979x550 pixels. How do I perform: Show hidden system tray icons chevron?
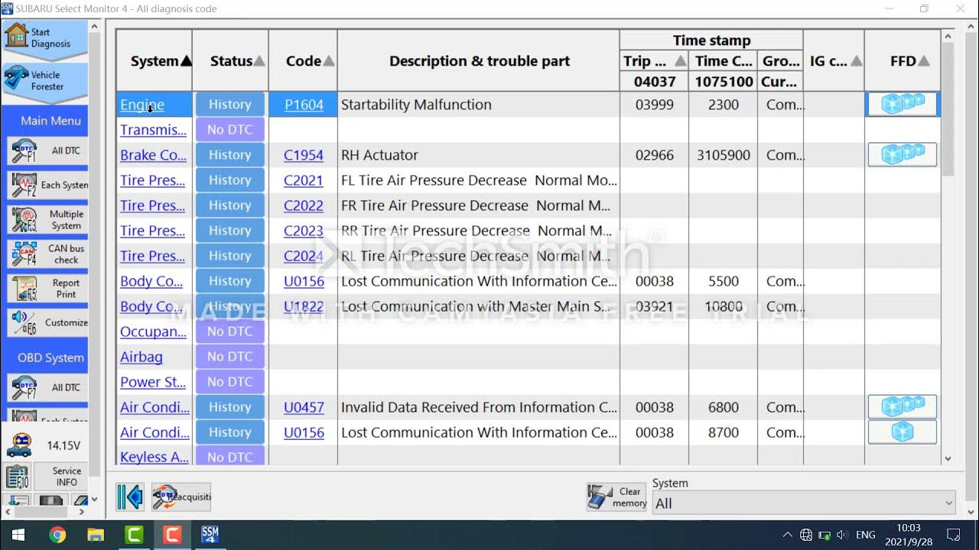click(x=787, y=535)
